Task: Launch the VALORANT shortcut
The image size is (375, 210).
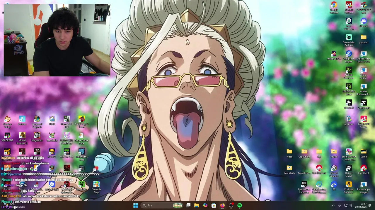Action: click(x=7, y=137)
